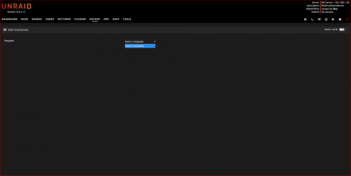Click the red alert notification icon
This screenshot has height=176, width=351.
point(347,19)
